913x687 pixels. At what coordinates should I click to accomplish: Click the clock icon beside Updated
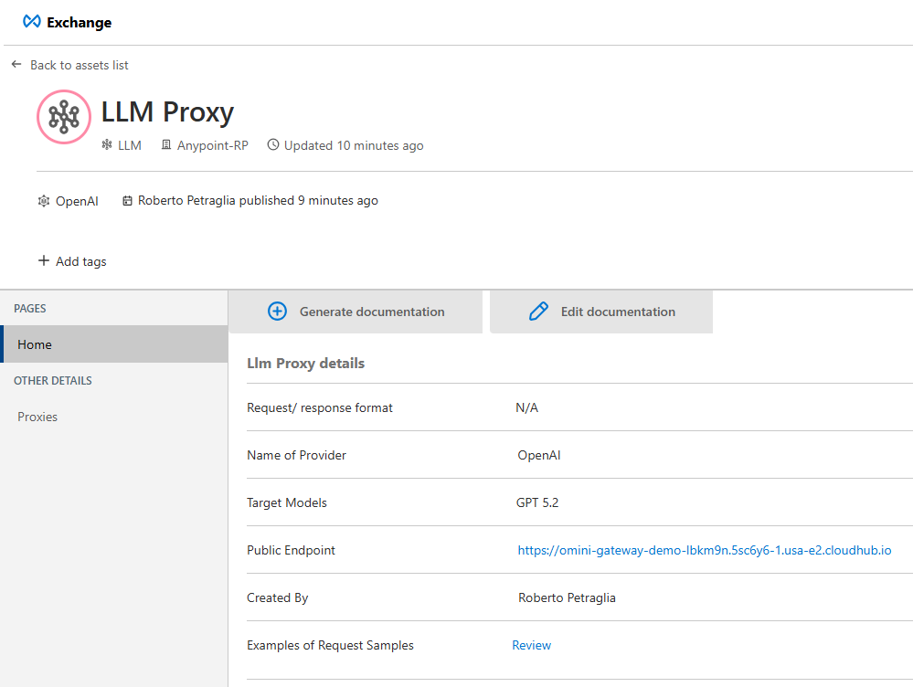pyautogui.click(x=272, y=144)
